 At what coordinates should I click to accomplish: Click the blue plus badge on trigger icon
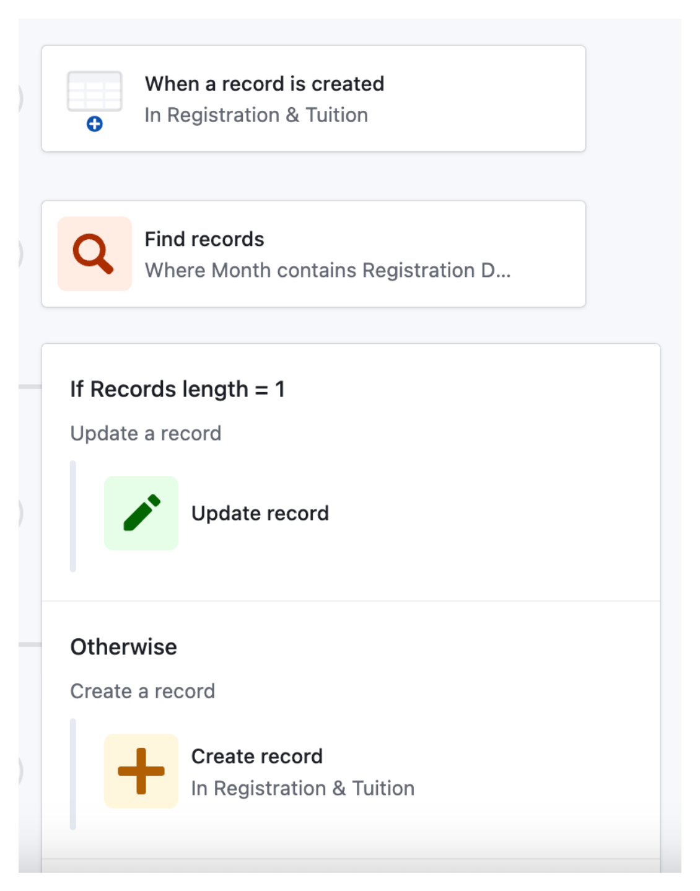[x=95, y=125]
